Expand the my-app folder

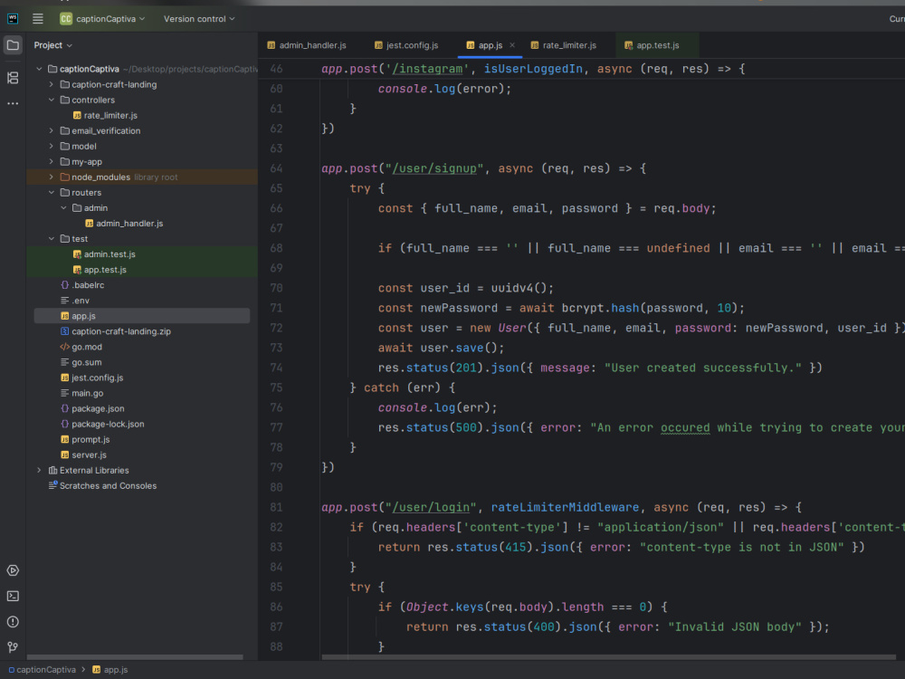tap(52, 162)
